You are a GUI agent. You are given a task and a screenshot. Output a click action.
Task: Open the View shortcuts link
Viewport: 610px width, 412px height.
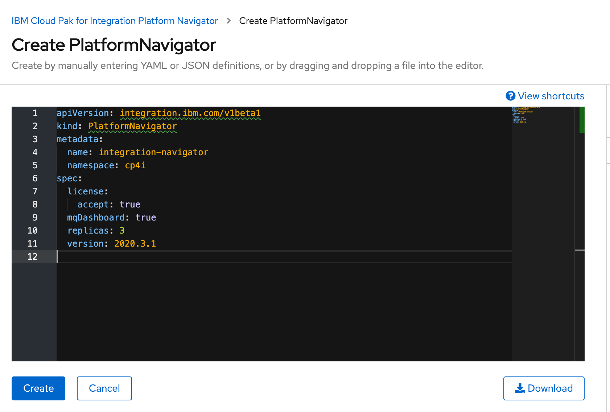point(551,96)
